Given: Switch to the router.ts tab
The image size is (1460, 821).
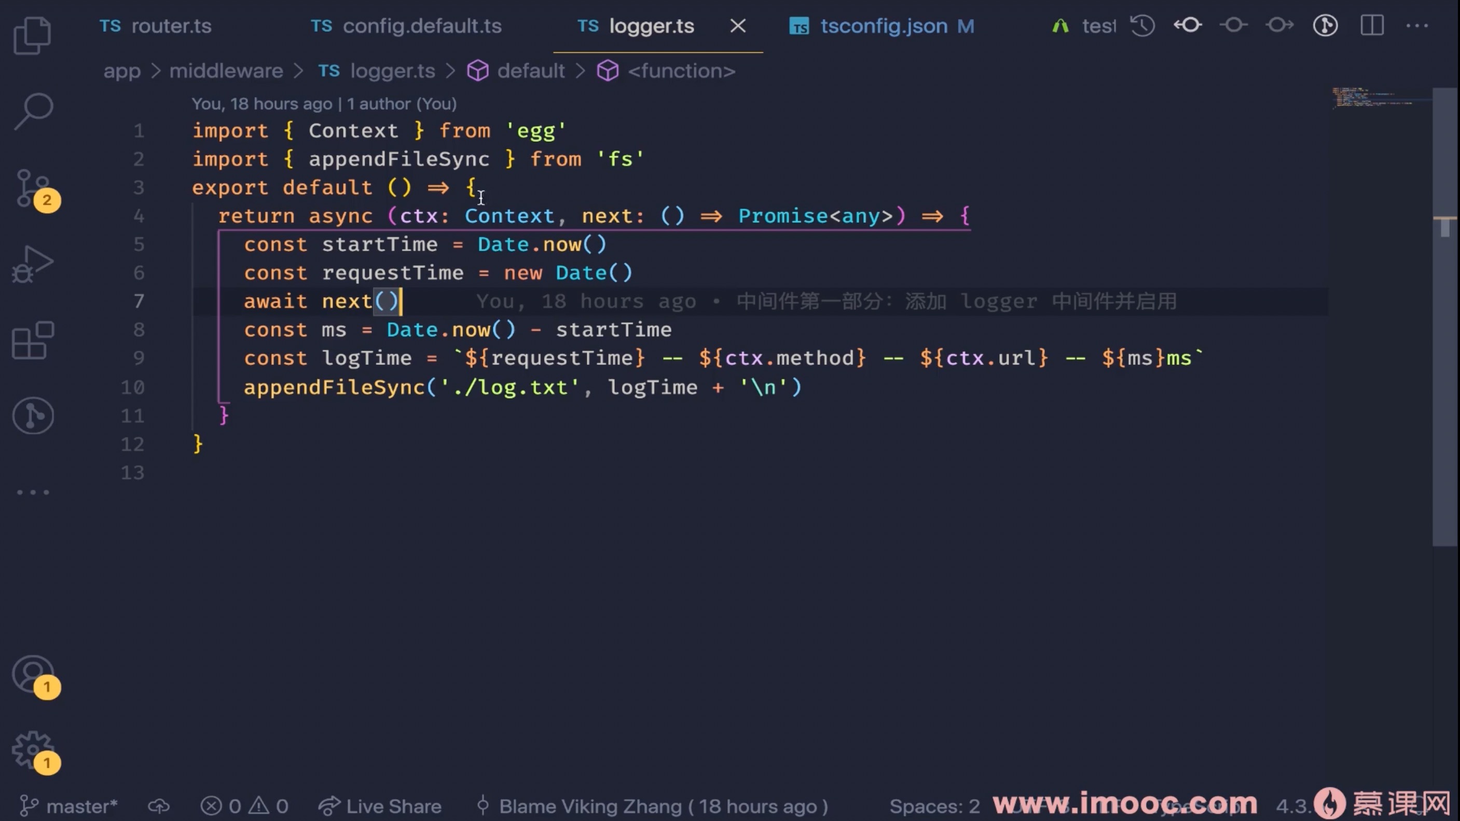Looking at the screenshot, I should click(155, 26).
